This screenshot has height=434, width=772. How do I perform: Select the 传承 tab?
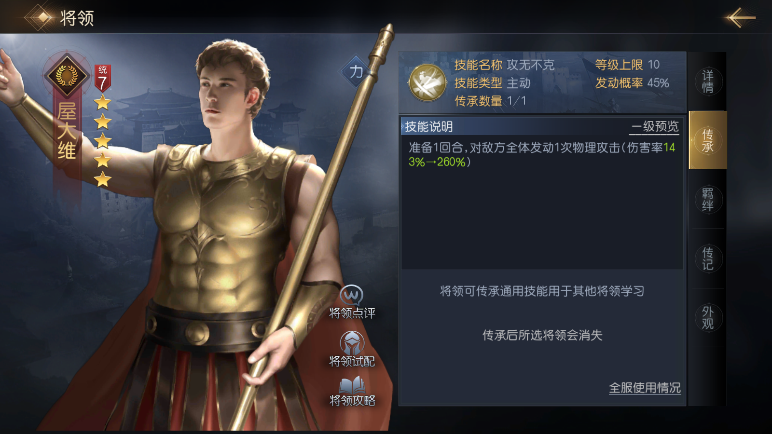(x=707, y=140)
